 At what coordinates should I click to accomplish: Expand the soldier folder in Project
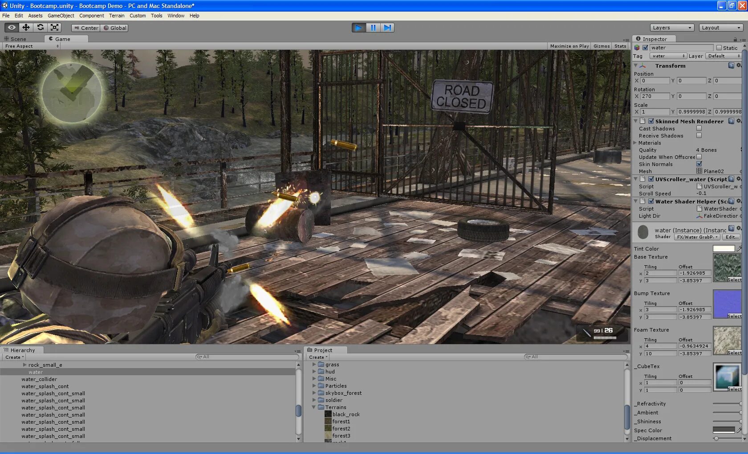point(314,400)
